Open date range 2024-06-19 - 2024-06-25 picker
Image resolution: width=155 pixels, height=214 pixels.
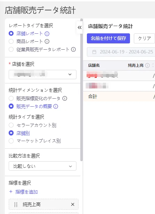pyautogui.click(x=121, y=52)
